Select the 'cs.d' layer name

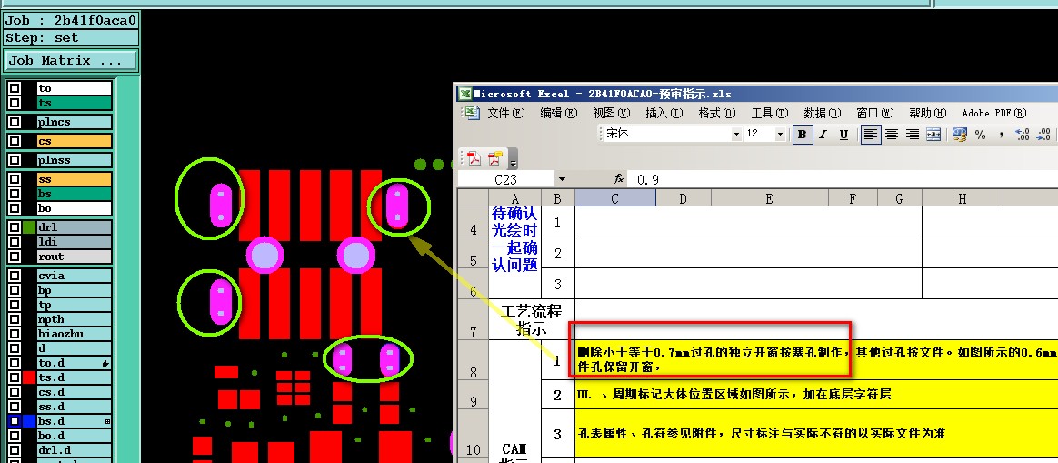[x=75, y=392]
